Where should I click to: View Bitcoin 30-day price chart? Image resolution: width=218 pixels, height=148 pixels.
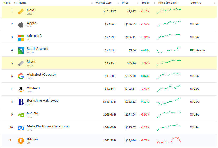tap(169, 140)
